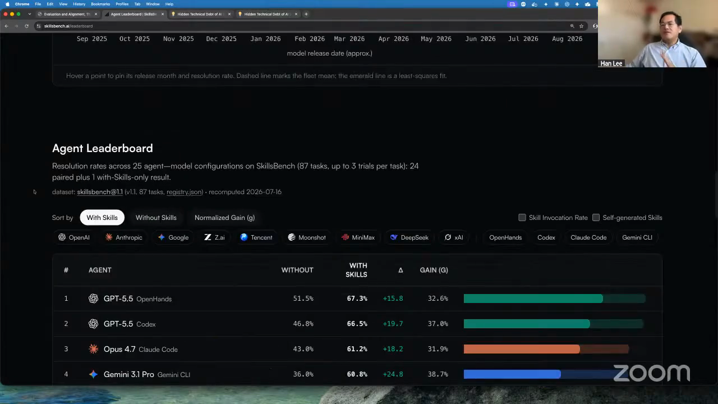Click the +19.7 delta value

pyautogui.click(x=393, y=324)
